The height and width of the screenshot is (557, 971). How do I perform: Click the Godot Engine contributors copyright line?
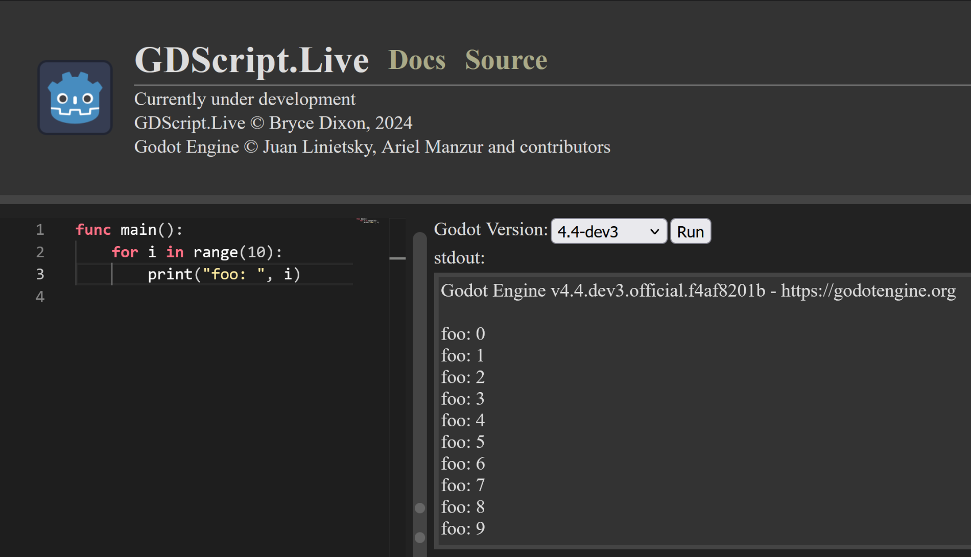(372, 147)
